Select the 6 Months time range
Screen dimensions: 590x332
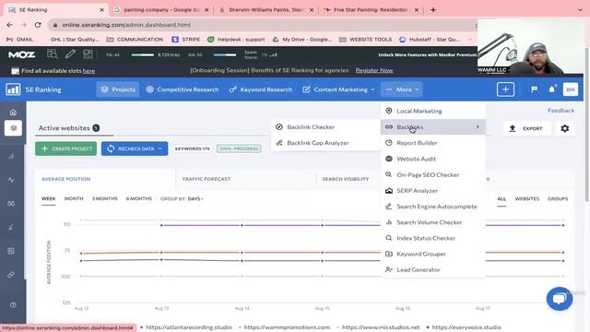139,198
